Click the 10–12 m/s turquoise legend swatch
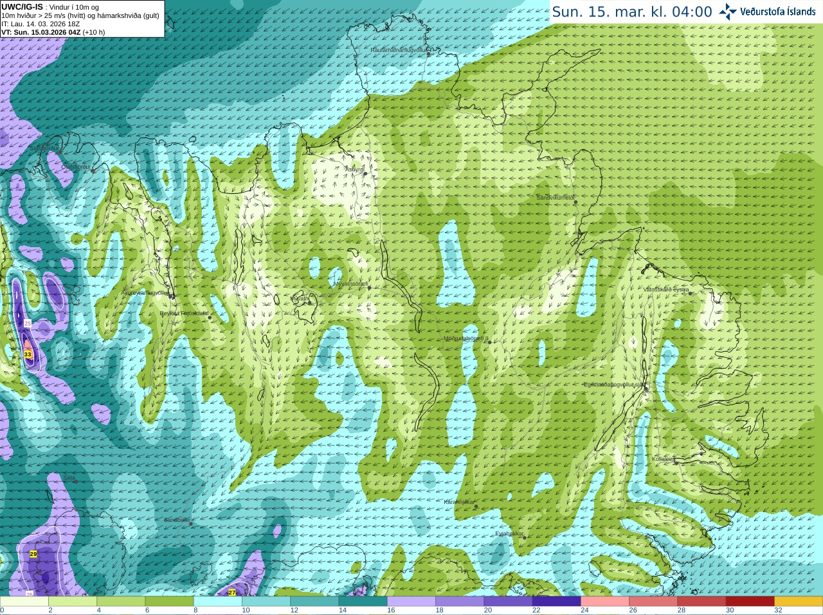823x615 pixels. click(266, 602)
